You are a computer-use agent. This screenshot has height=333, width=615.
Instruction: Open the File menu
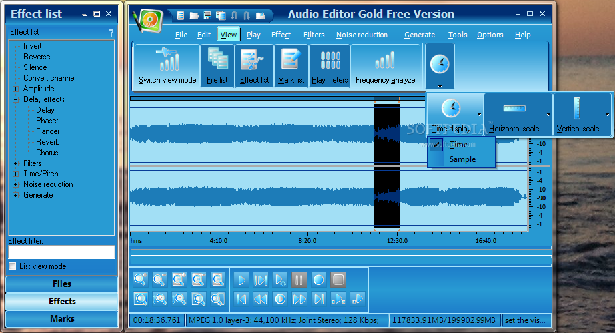(x=181, y=35)
